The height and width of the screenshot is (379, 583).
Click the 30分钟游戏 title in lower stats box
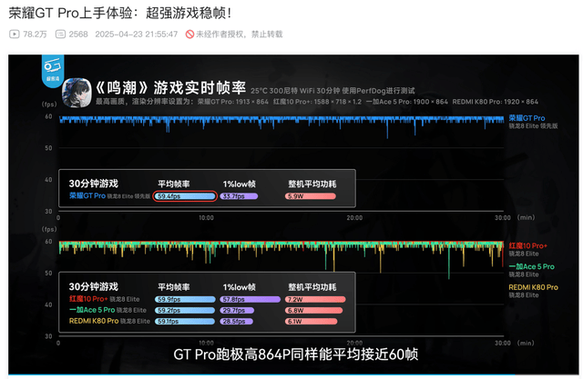click(93, 286)
